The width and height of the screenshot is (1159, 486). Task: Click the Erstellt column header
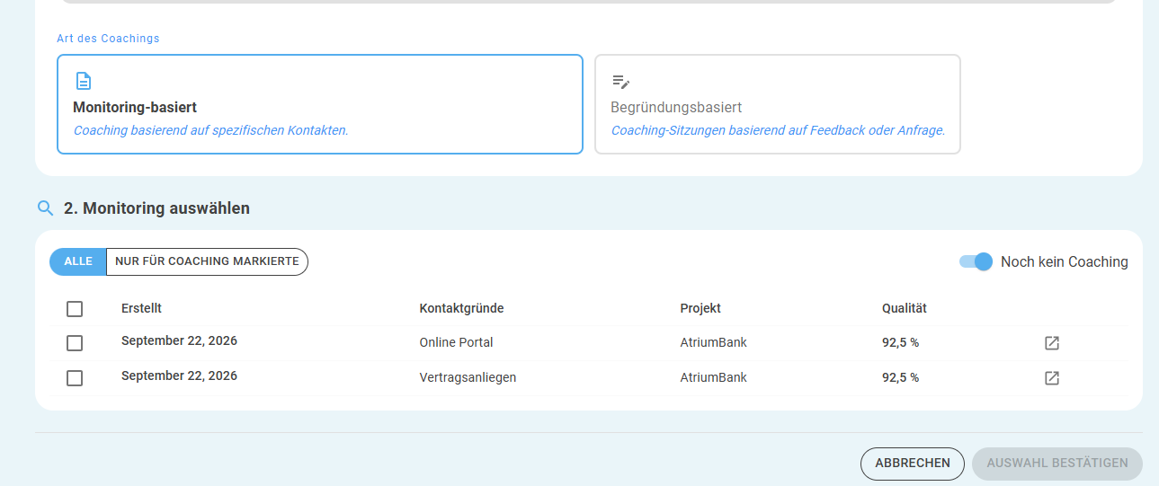click(x=141, y=308)
